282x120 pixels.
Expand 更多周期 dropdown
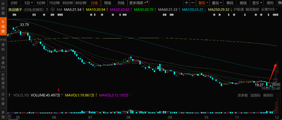pyautogui.click(x=138, y=3)
